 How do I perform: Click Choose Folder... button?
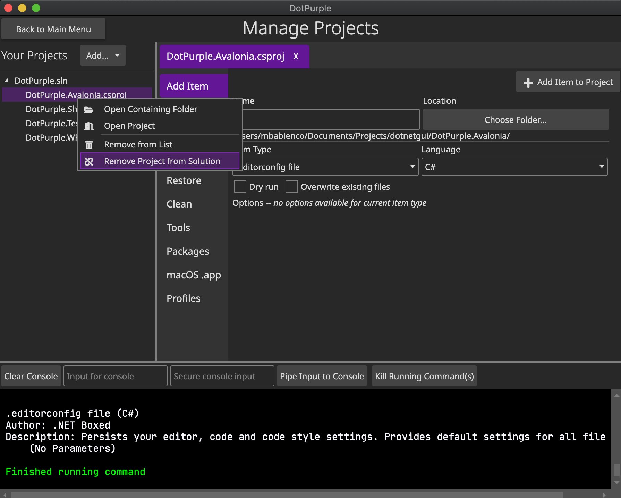(516, 120)
